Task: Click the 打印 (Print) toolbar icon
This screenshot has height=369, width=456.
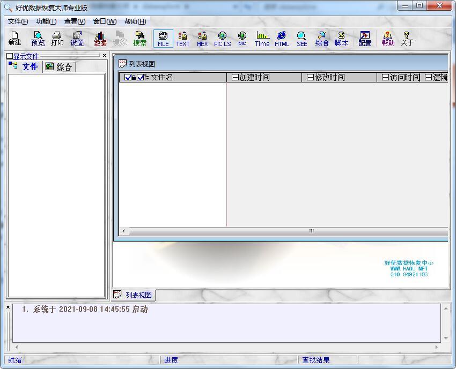Action: pyautogui.click(x=57, y=38)
